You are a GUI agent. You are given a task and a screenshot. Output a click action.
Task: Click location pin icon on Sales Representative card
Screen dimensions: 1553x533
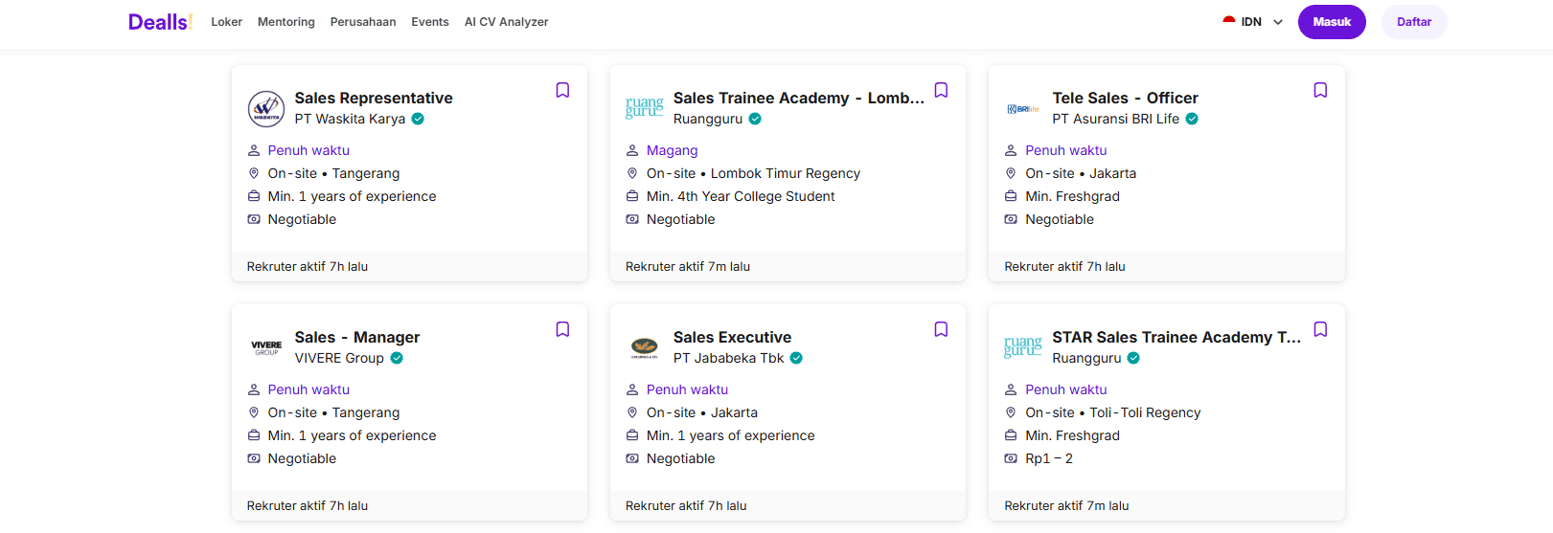pos(254,173)
